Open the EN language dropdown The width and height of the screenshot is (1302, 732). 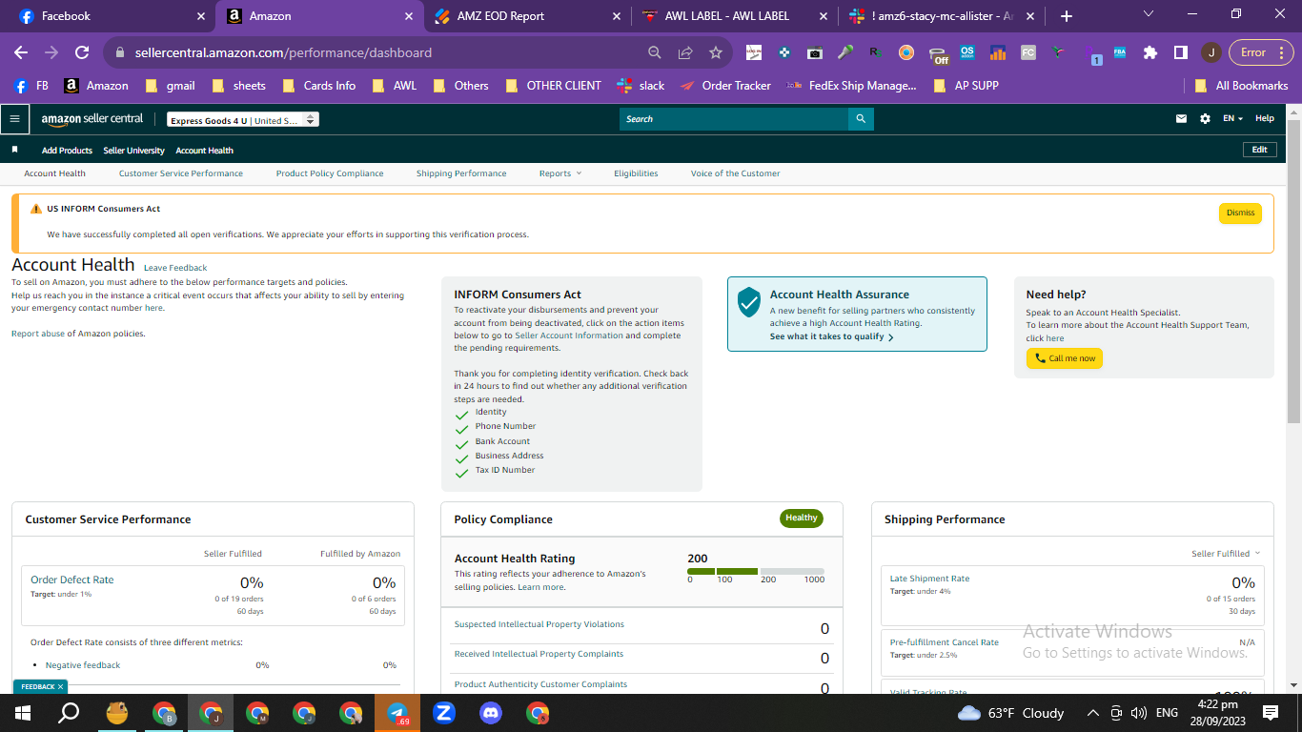(1233, 119)
